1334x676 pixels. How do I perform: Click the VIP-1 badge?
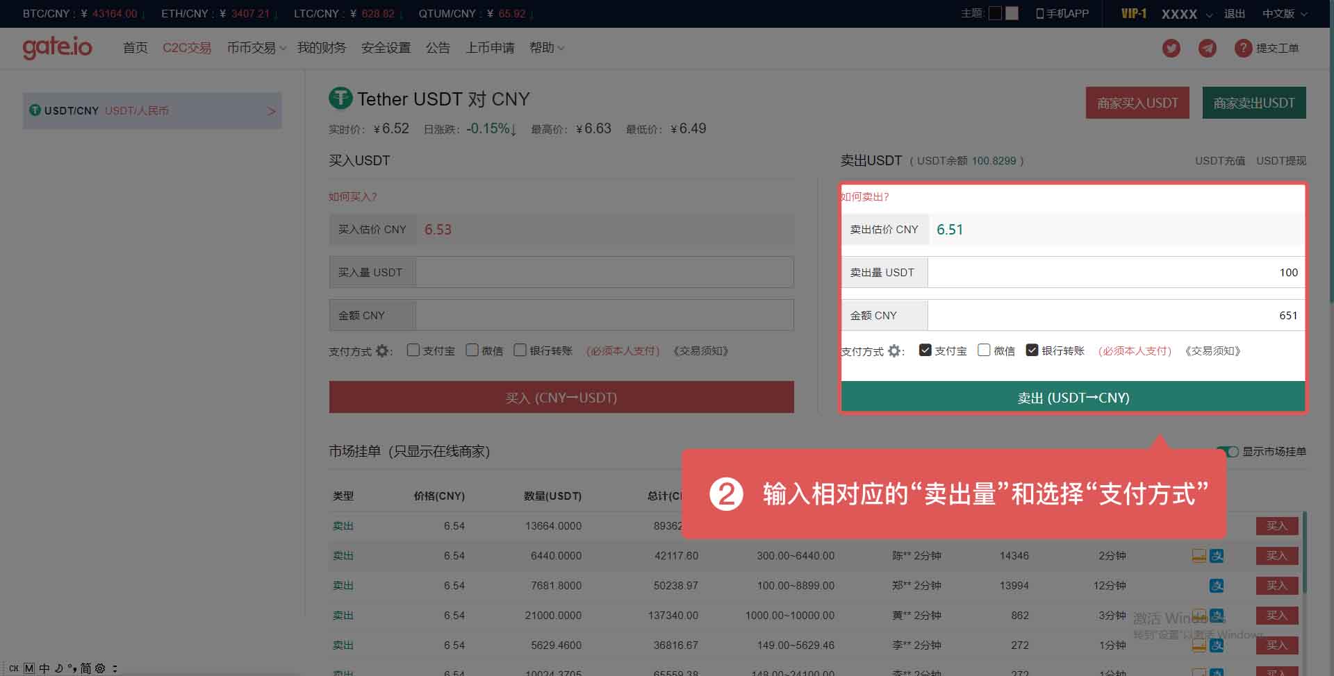tap(1134, 13)
